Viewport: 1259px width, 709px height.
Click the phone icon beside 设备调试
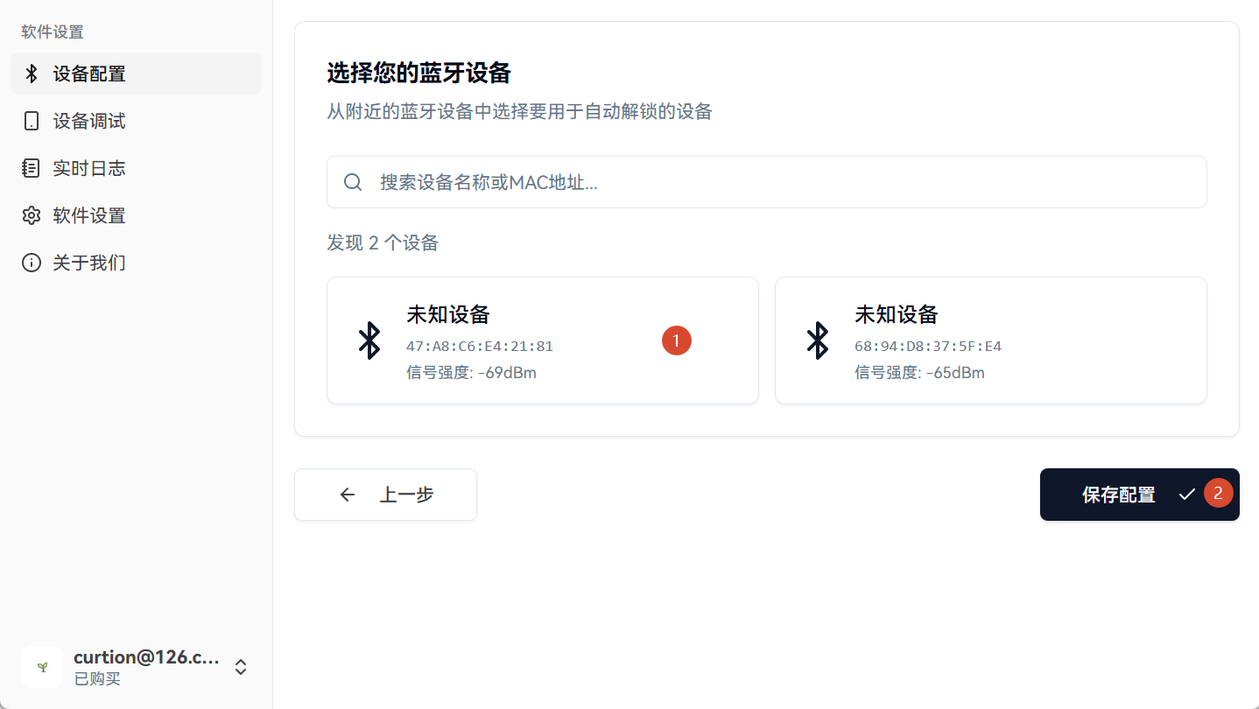(x=32, y=121)
